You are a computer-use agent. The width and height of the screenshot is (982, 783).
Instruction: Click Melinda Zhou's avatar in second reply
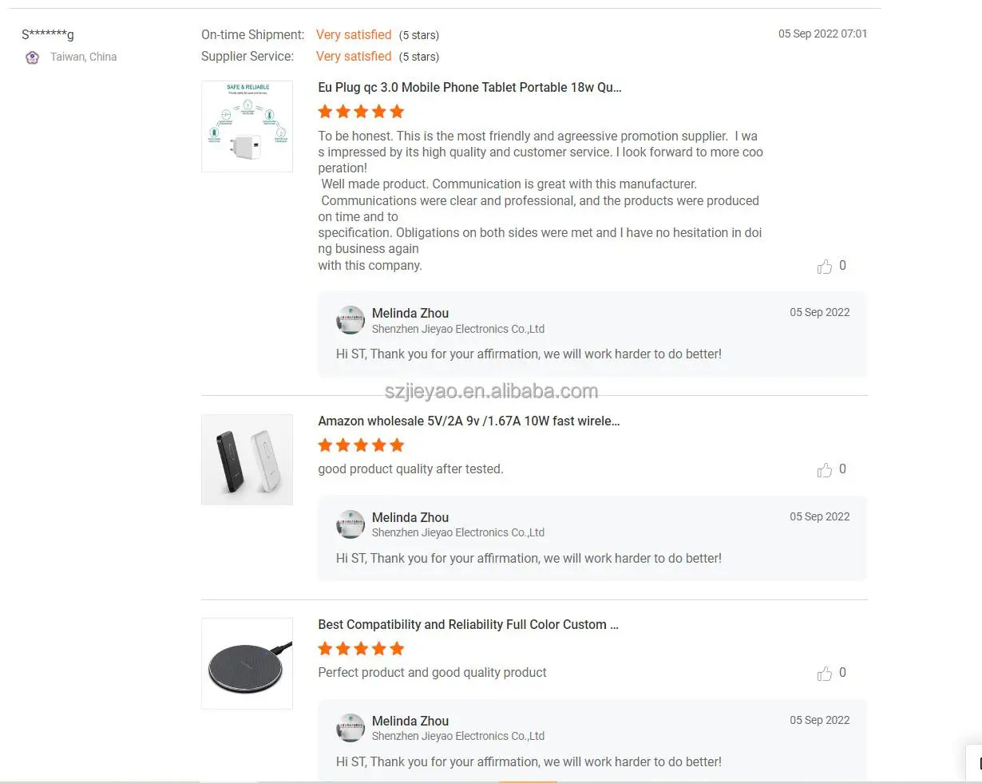pyautogui.click(x=350, y=524)
